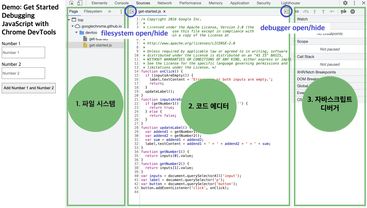The width and height of the screenshot is (367, 208).
Task: Deactivate breakpoints toggle icon
Action: tap(343, 11)
